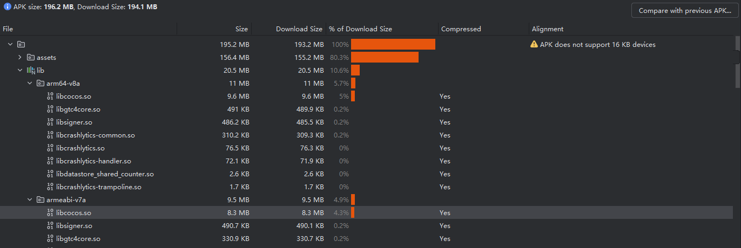The image size is (741, 248).
Task: Expand the assets folder
Action: click(x=20, y=58)
